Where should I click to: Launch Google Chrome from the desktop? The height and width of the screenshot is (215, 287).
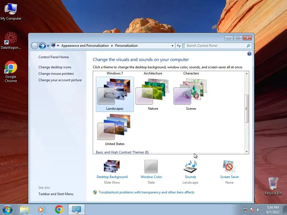pyautogui.click(x=11, y=71)
